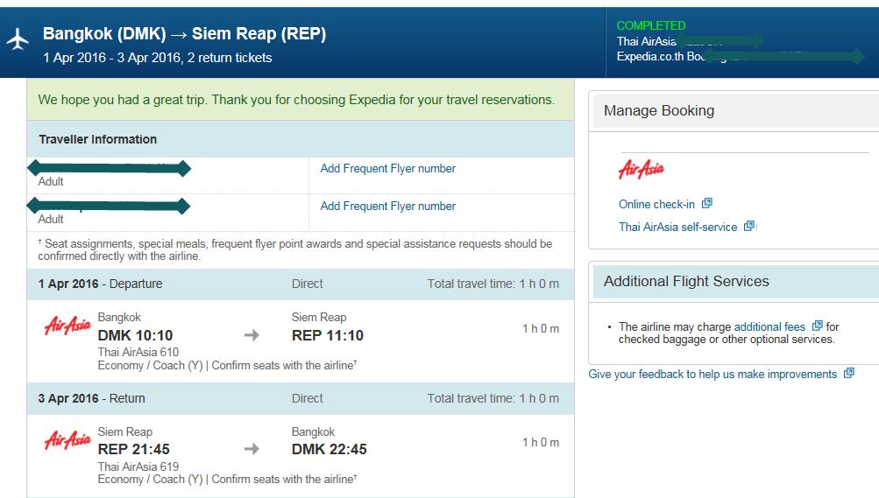Click the 1 Apr 2016 Departure section header

pos(301,284)
